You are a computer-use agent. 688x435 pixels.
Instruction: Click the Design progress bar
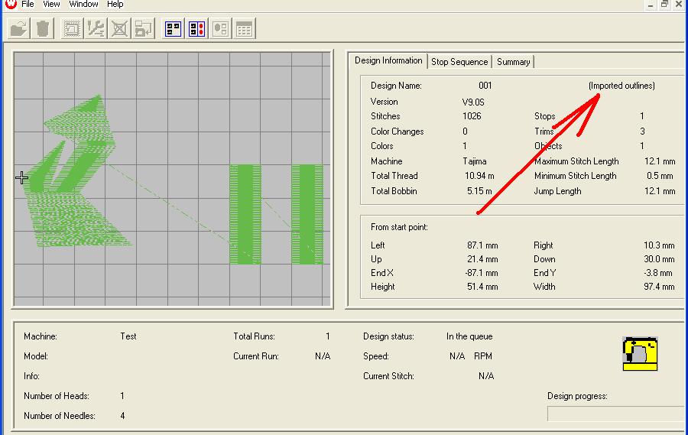[615, 414]
